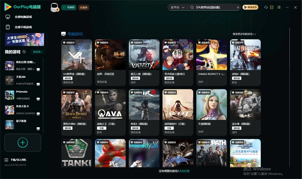Open the V4:跨界战 (国际服) game card
The width and height of the screenshot is (302, 179).
coord(77,63)
